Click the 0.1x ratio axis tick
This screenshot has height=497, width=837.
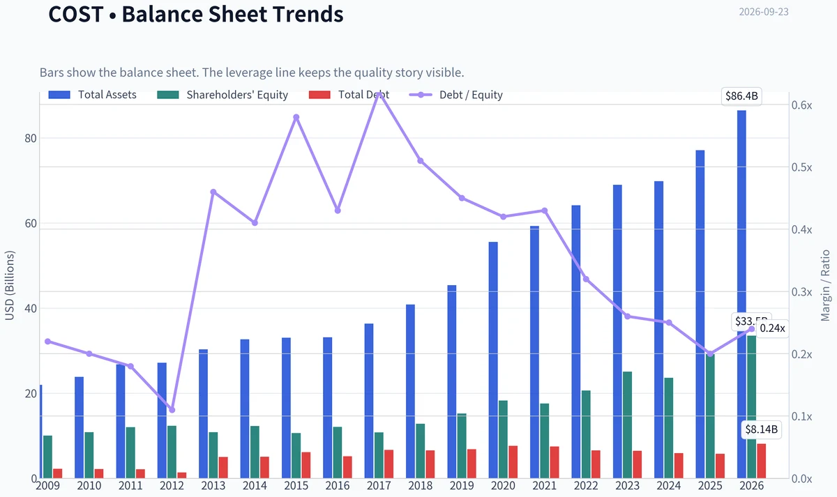coord(802,417)
